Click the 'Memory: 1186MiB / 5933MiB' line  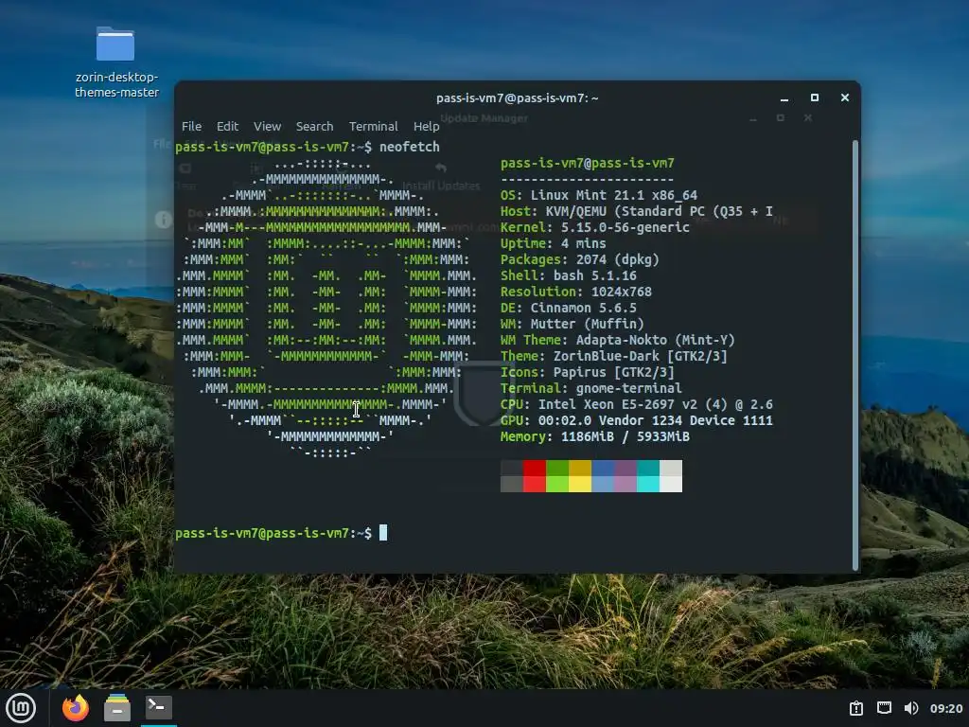click(594, 436)
